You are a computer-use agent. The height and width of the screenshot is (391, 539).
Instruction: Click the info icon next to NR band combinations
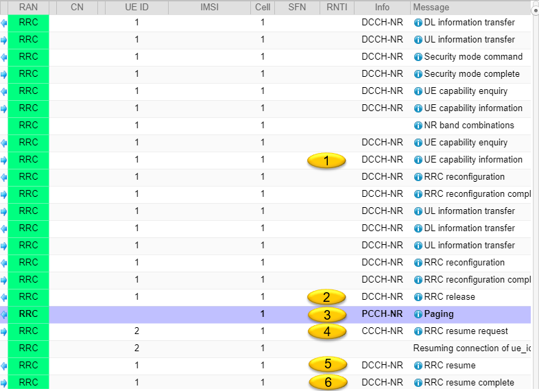[x=418, y=126]
